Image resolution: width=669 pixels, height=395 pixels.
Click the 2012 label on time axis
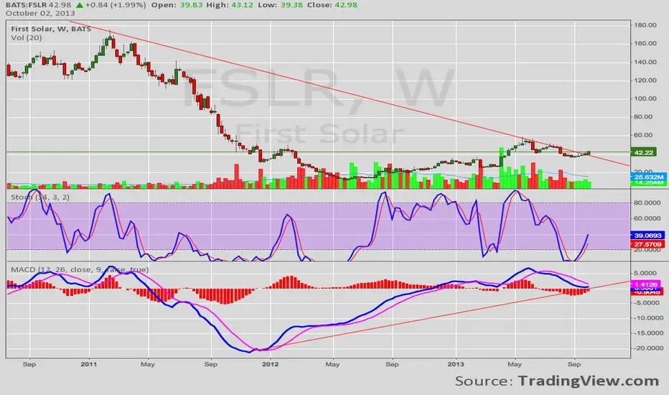pyautogui.click(x=270, y=364)
